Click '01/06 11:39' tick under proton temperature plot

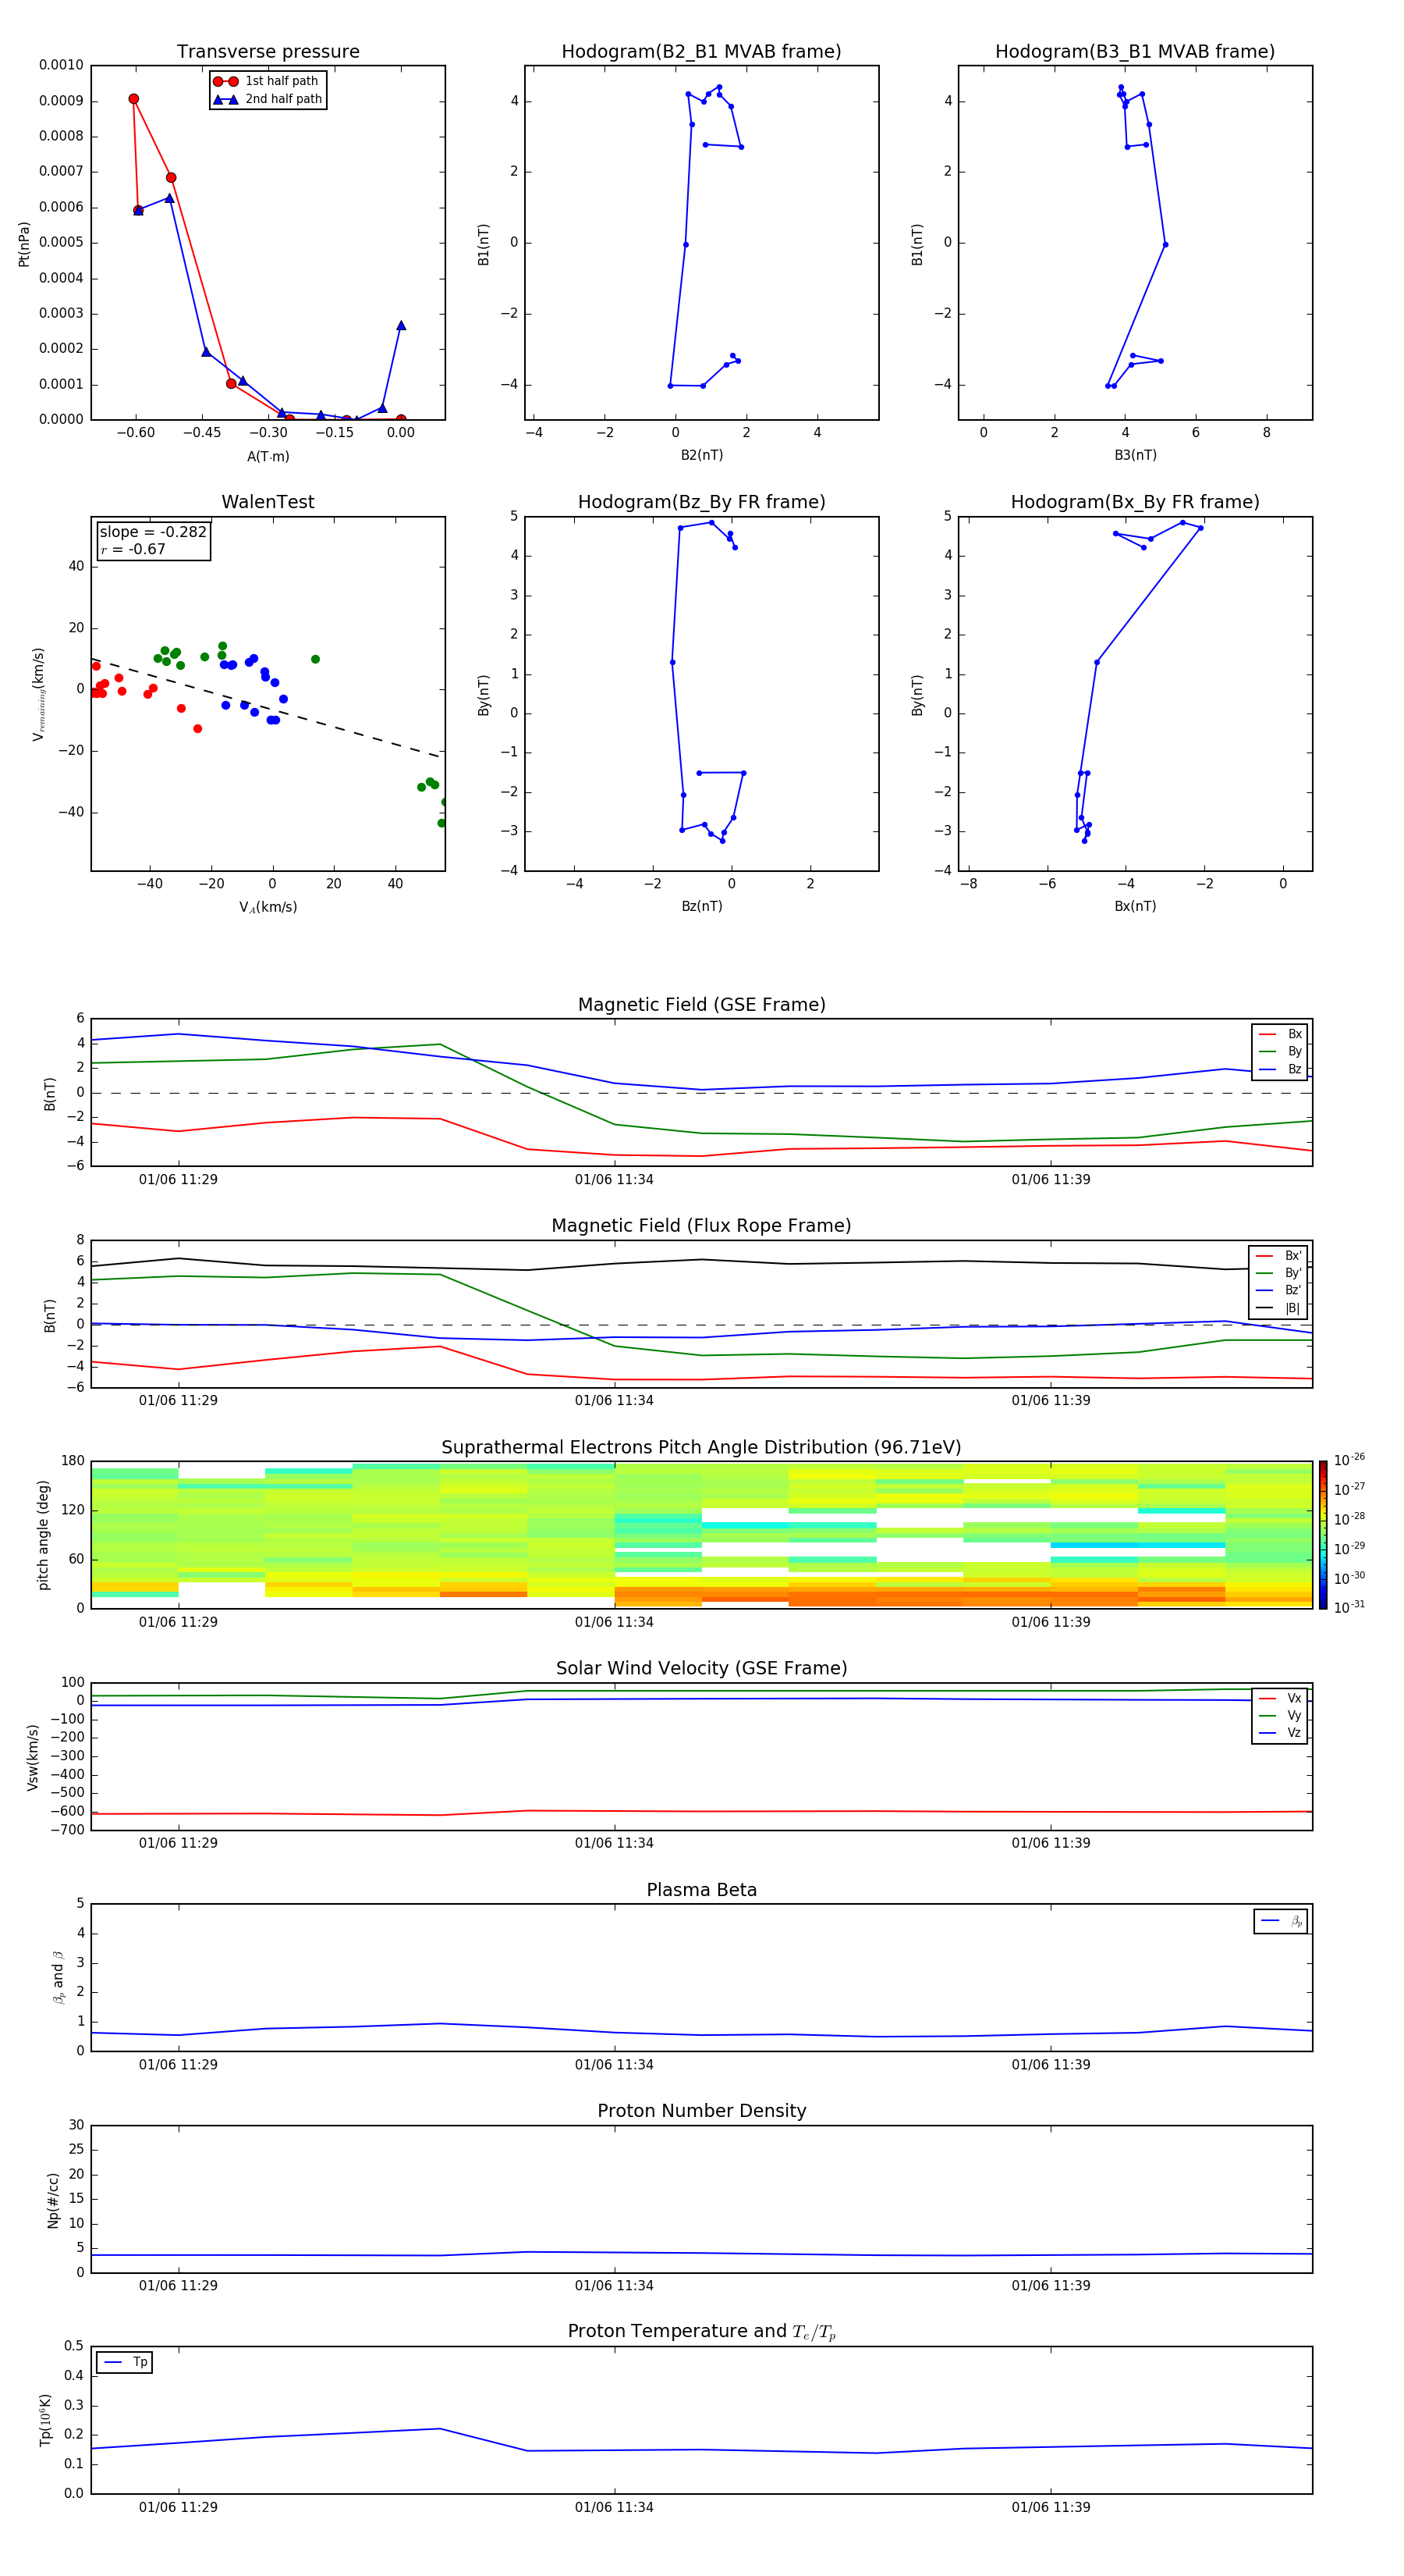[1050, 2507]
